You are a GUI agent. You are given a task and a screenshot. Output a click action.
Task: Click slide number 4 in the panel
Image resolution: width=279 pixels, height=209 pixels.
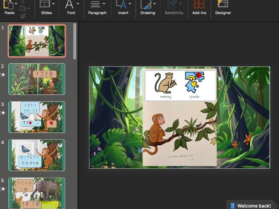[3, 143]
